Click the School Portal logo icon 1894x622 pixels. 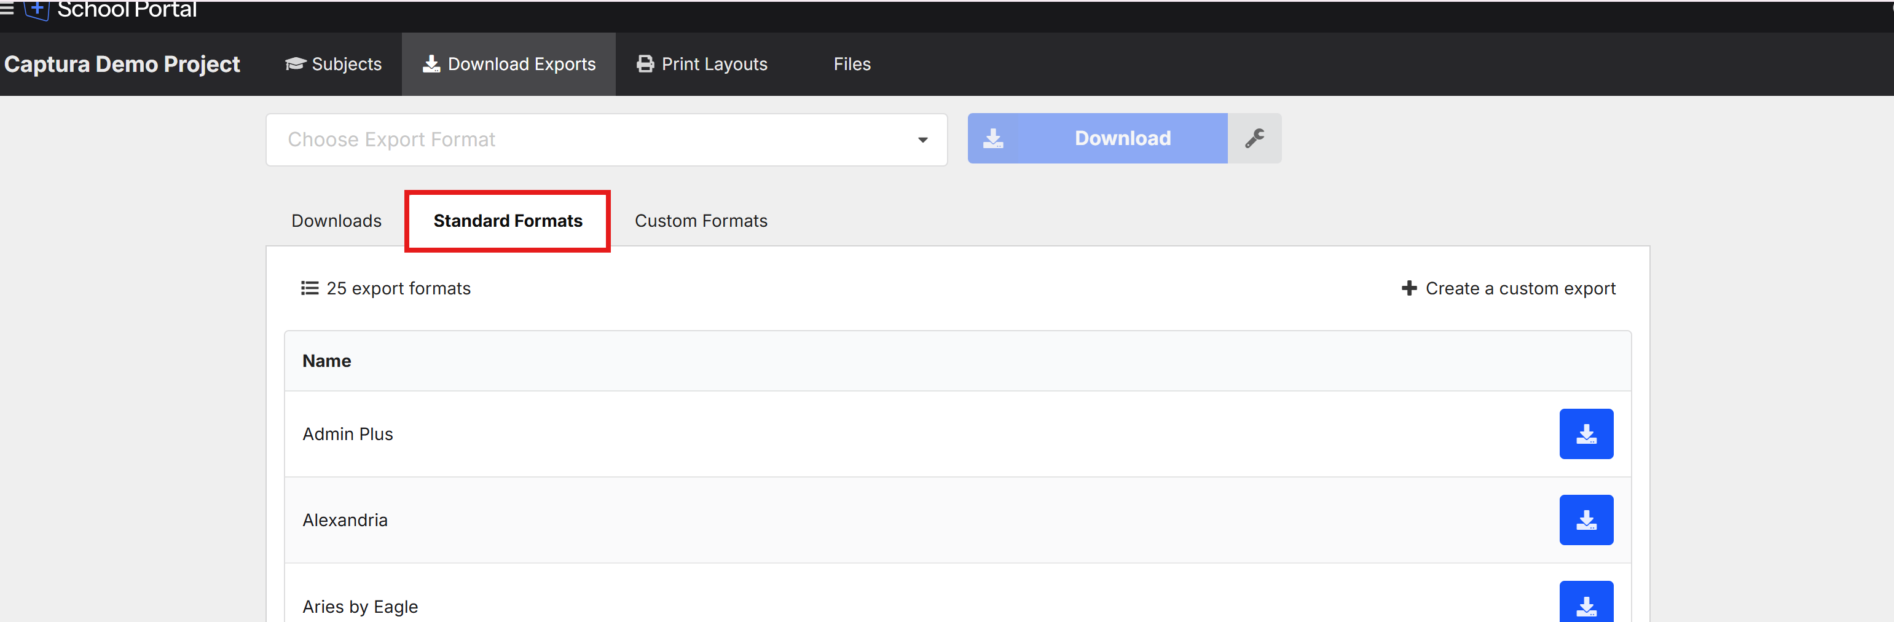tap(37, 10)
